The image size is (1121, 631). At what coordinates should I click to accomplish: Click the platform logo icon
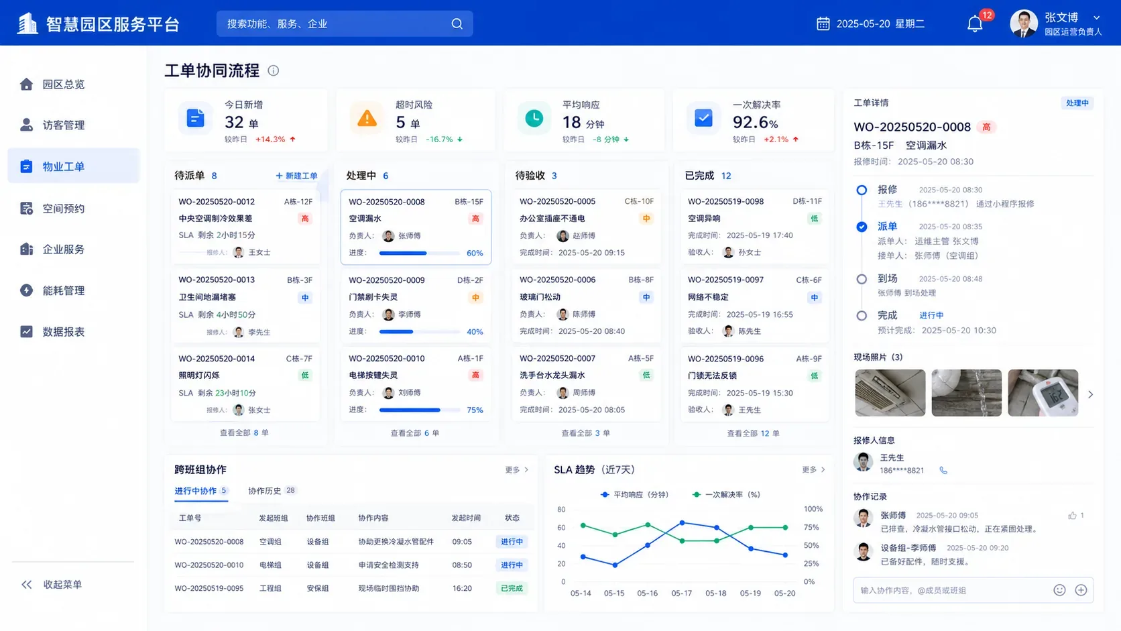(27, 23)
